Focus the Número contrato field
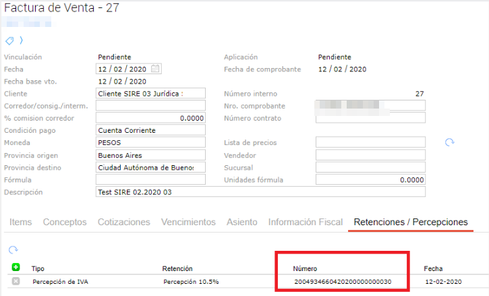 (370, 118)
